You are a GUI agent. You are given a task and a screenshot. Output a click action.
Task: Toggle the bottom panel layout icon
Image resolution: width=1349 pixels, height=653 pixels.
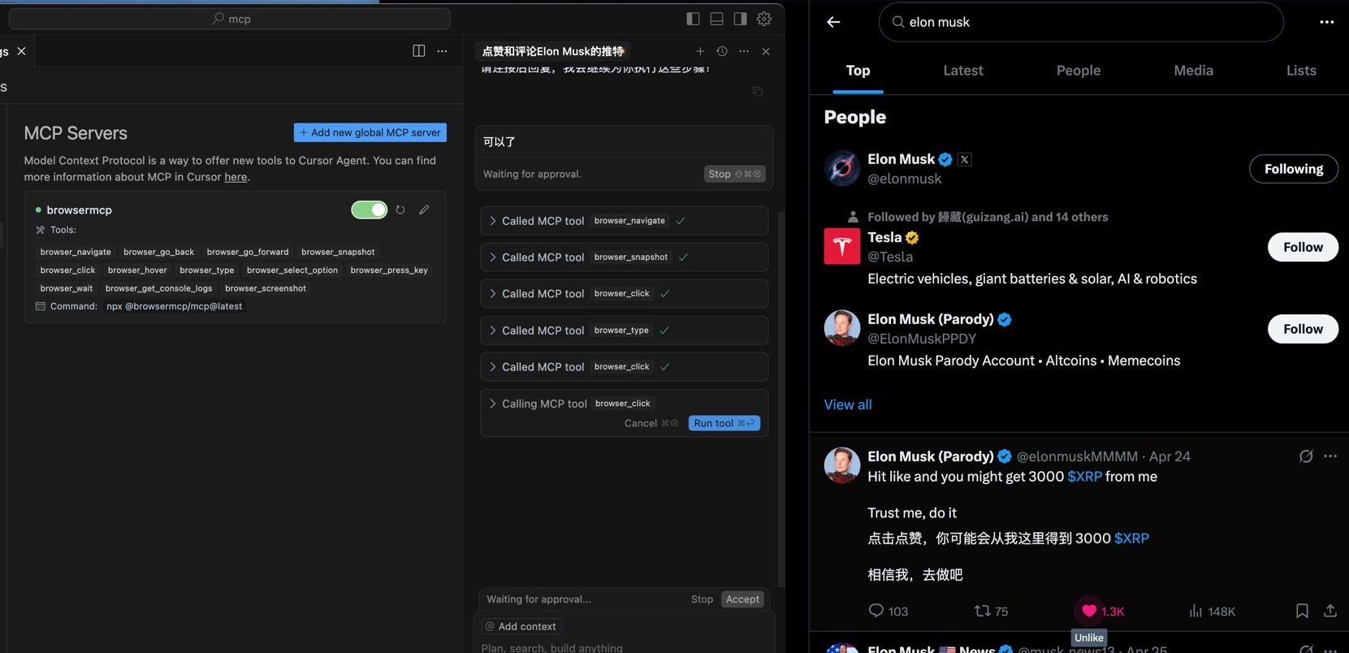pyautogui.click(x=716, y=19)
